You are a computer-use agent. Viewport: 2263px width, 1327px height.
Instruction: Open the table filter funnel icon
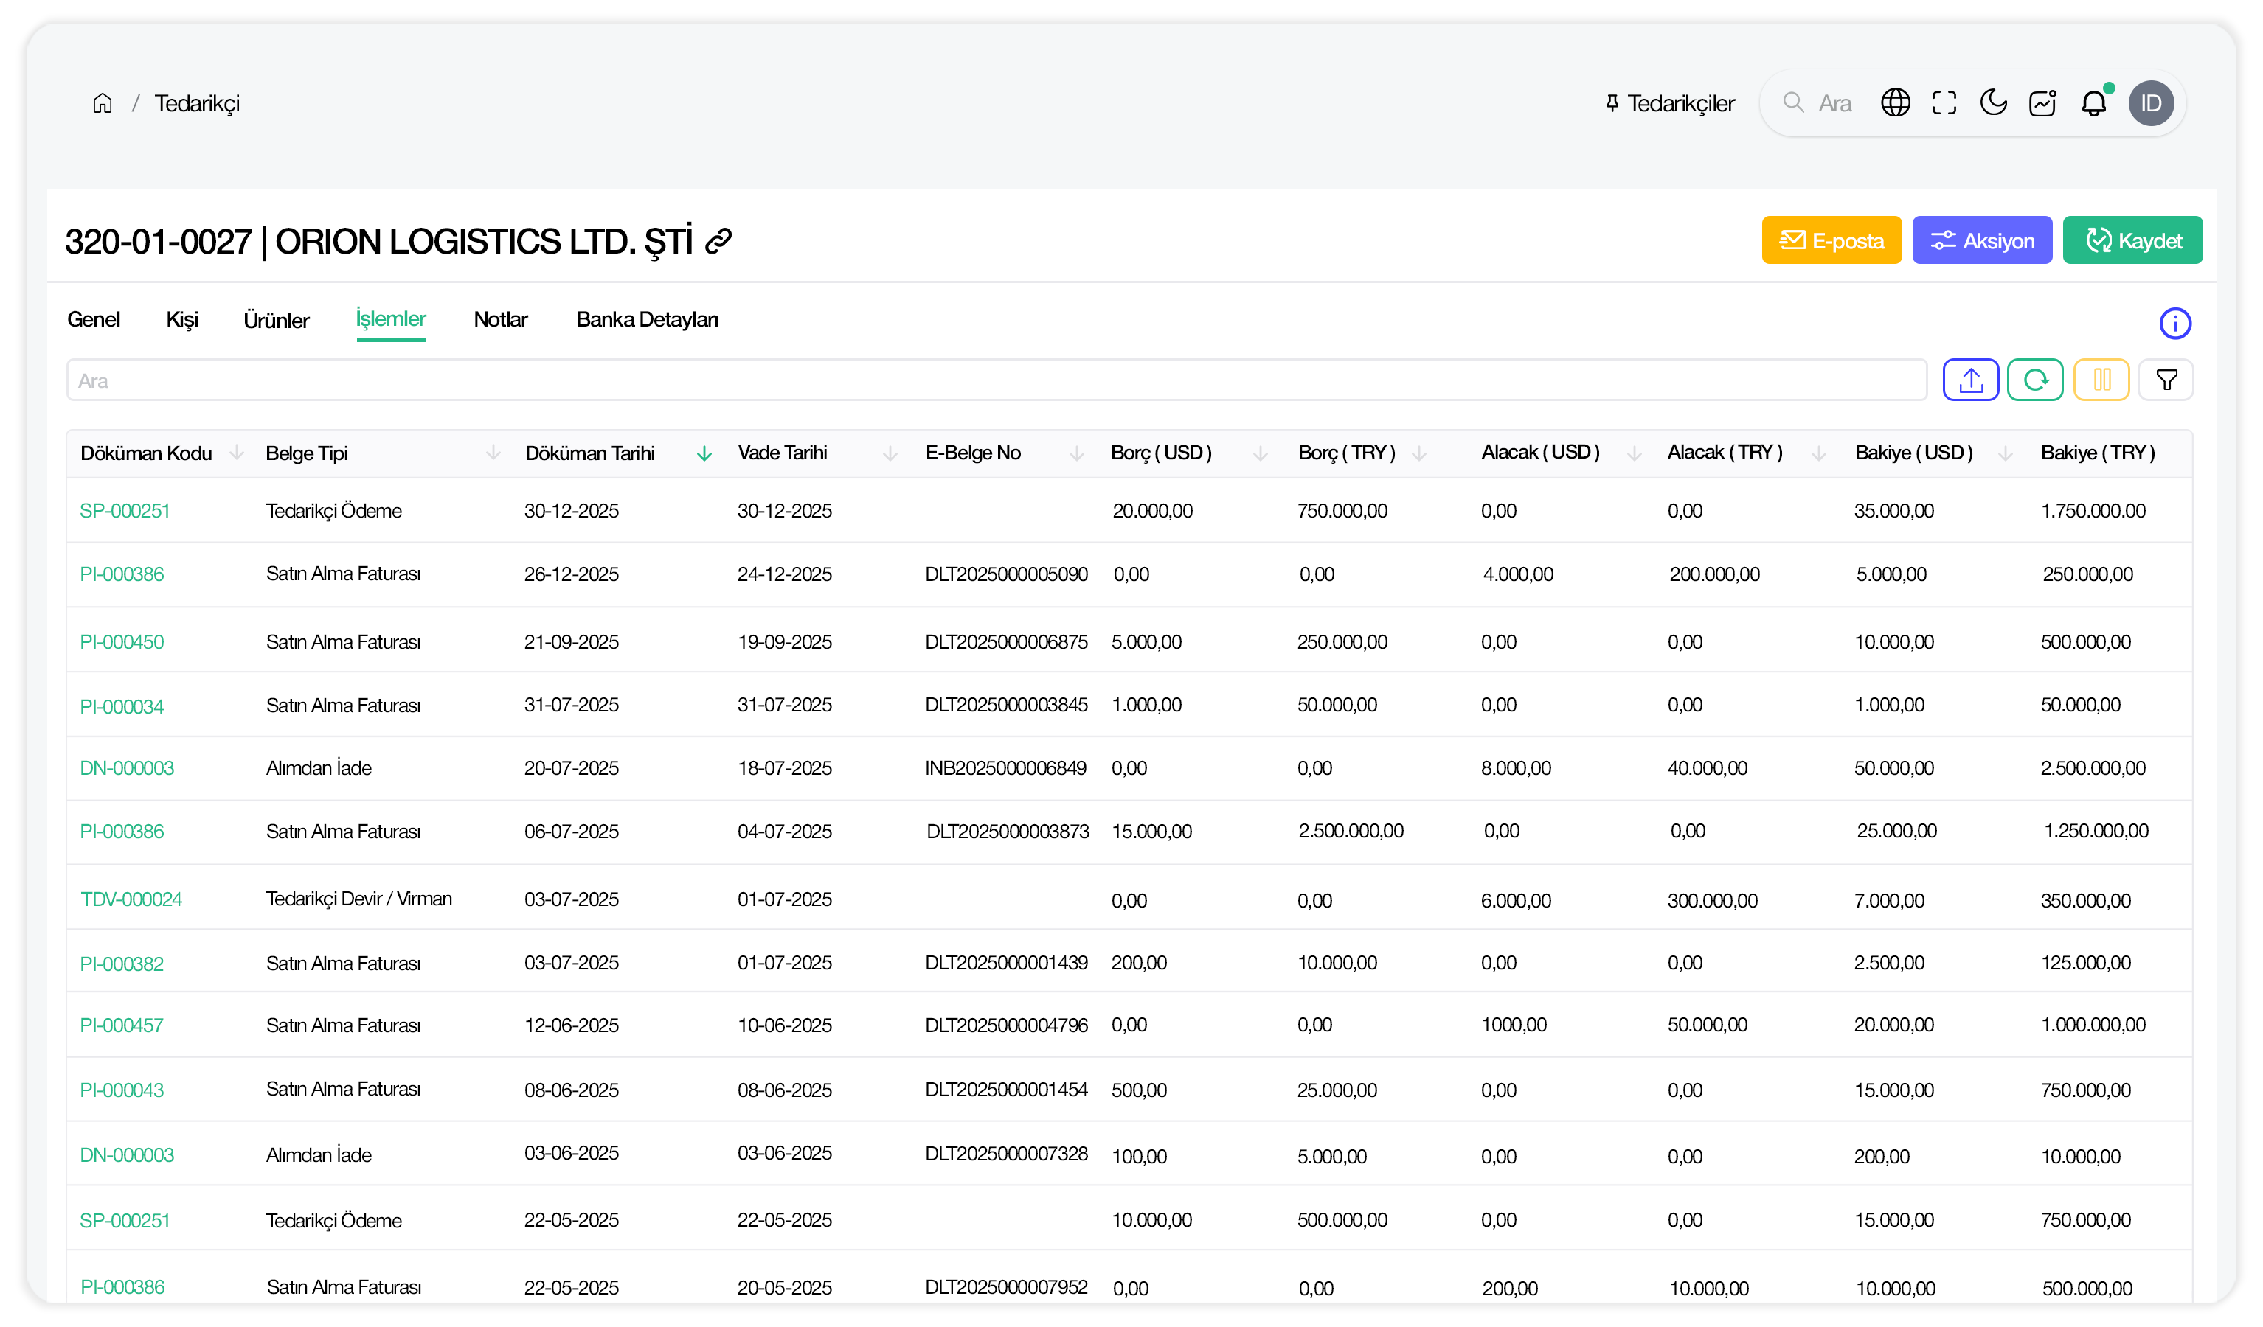click(x=2166, y=380)
